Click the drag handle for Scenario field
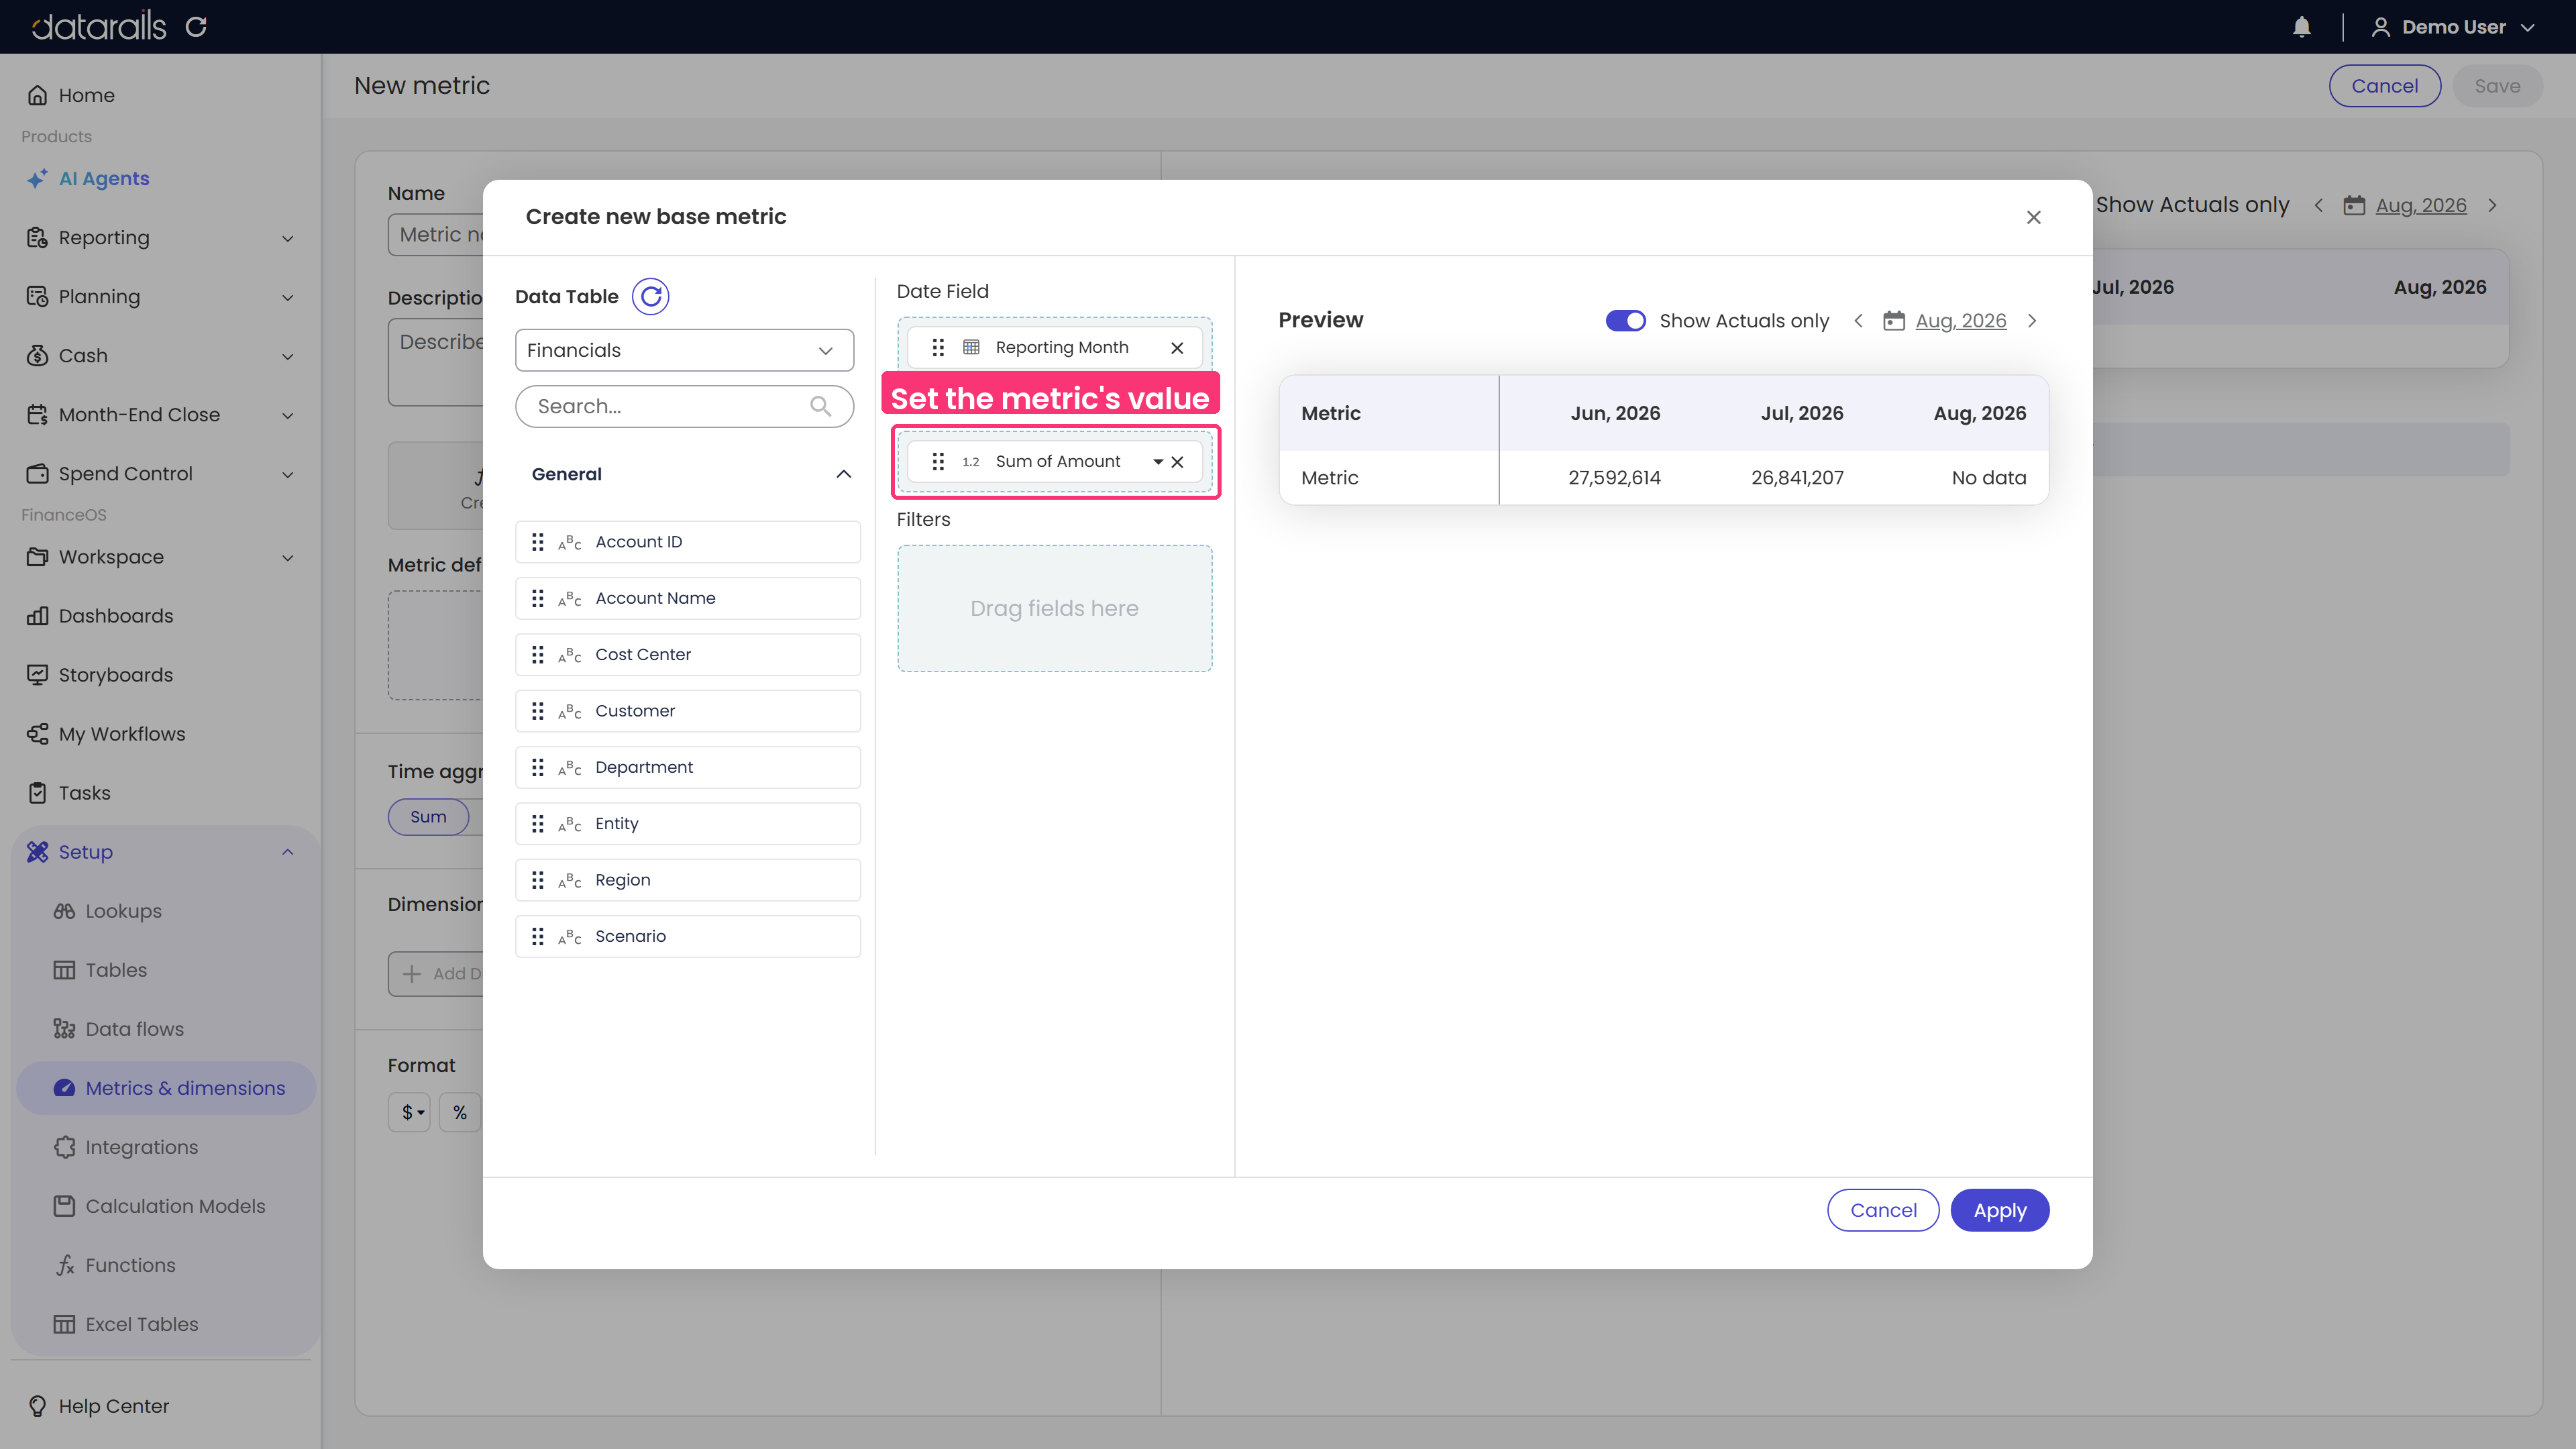Image resolution: width=2576 pixels, height=1449 pixels. point(538,936)
